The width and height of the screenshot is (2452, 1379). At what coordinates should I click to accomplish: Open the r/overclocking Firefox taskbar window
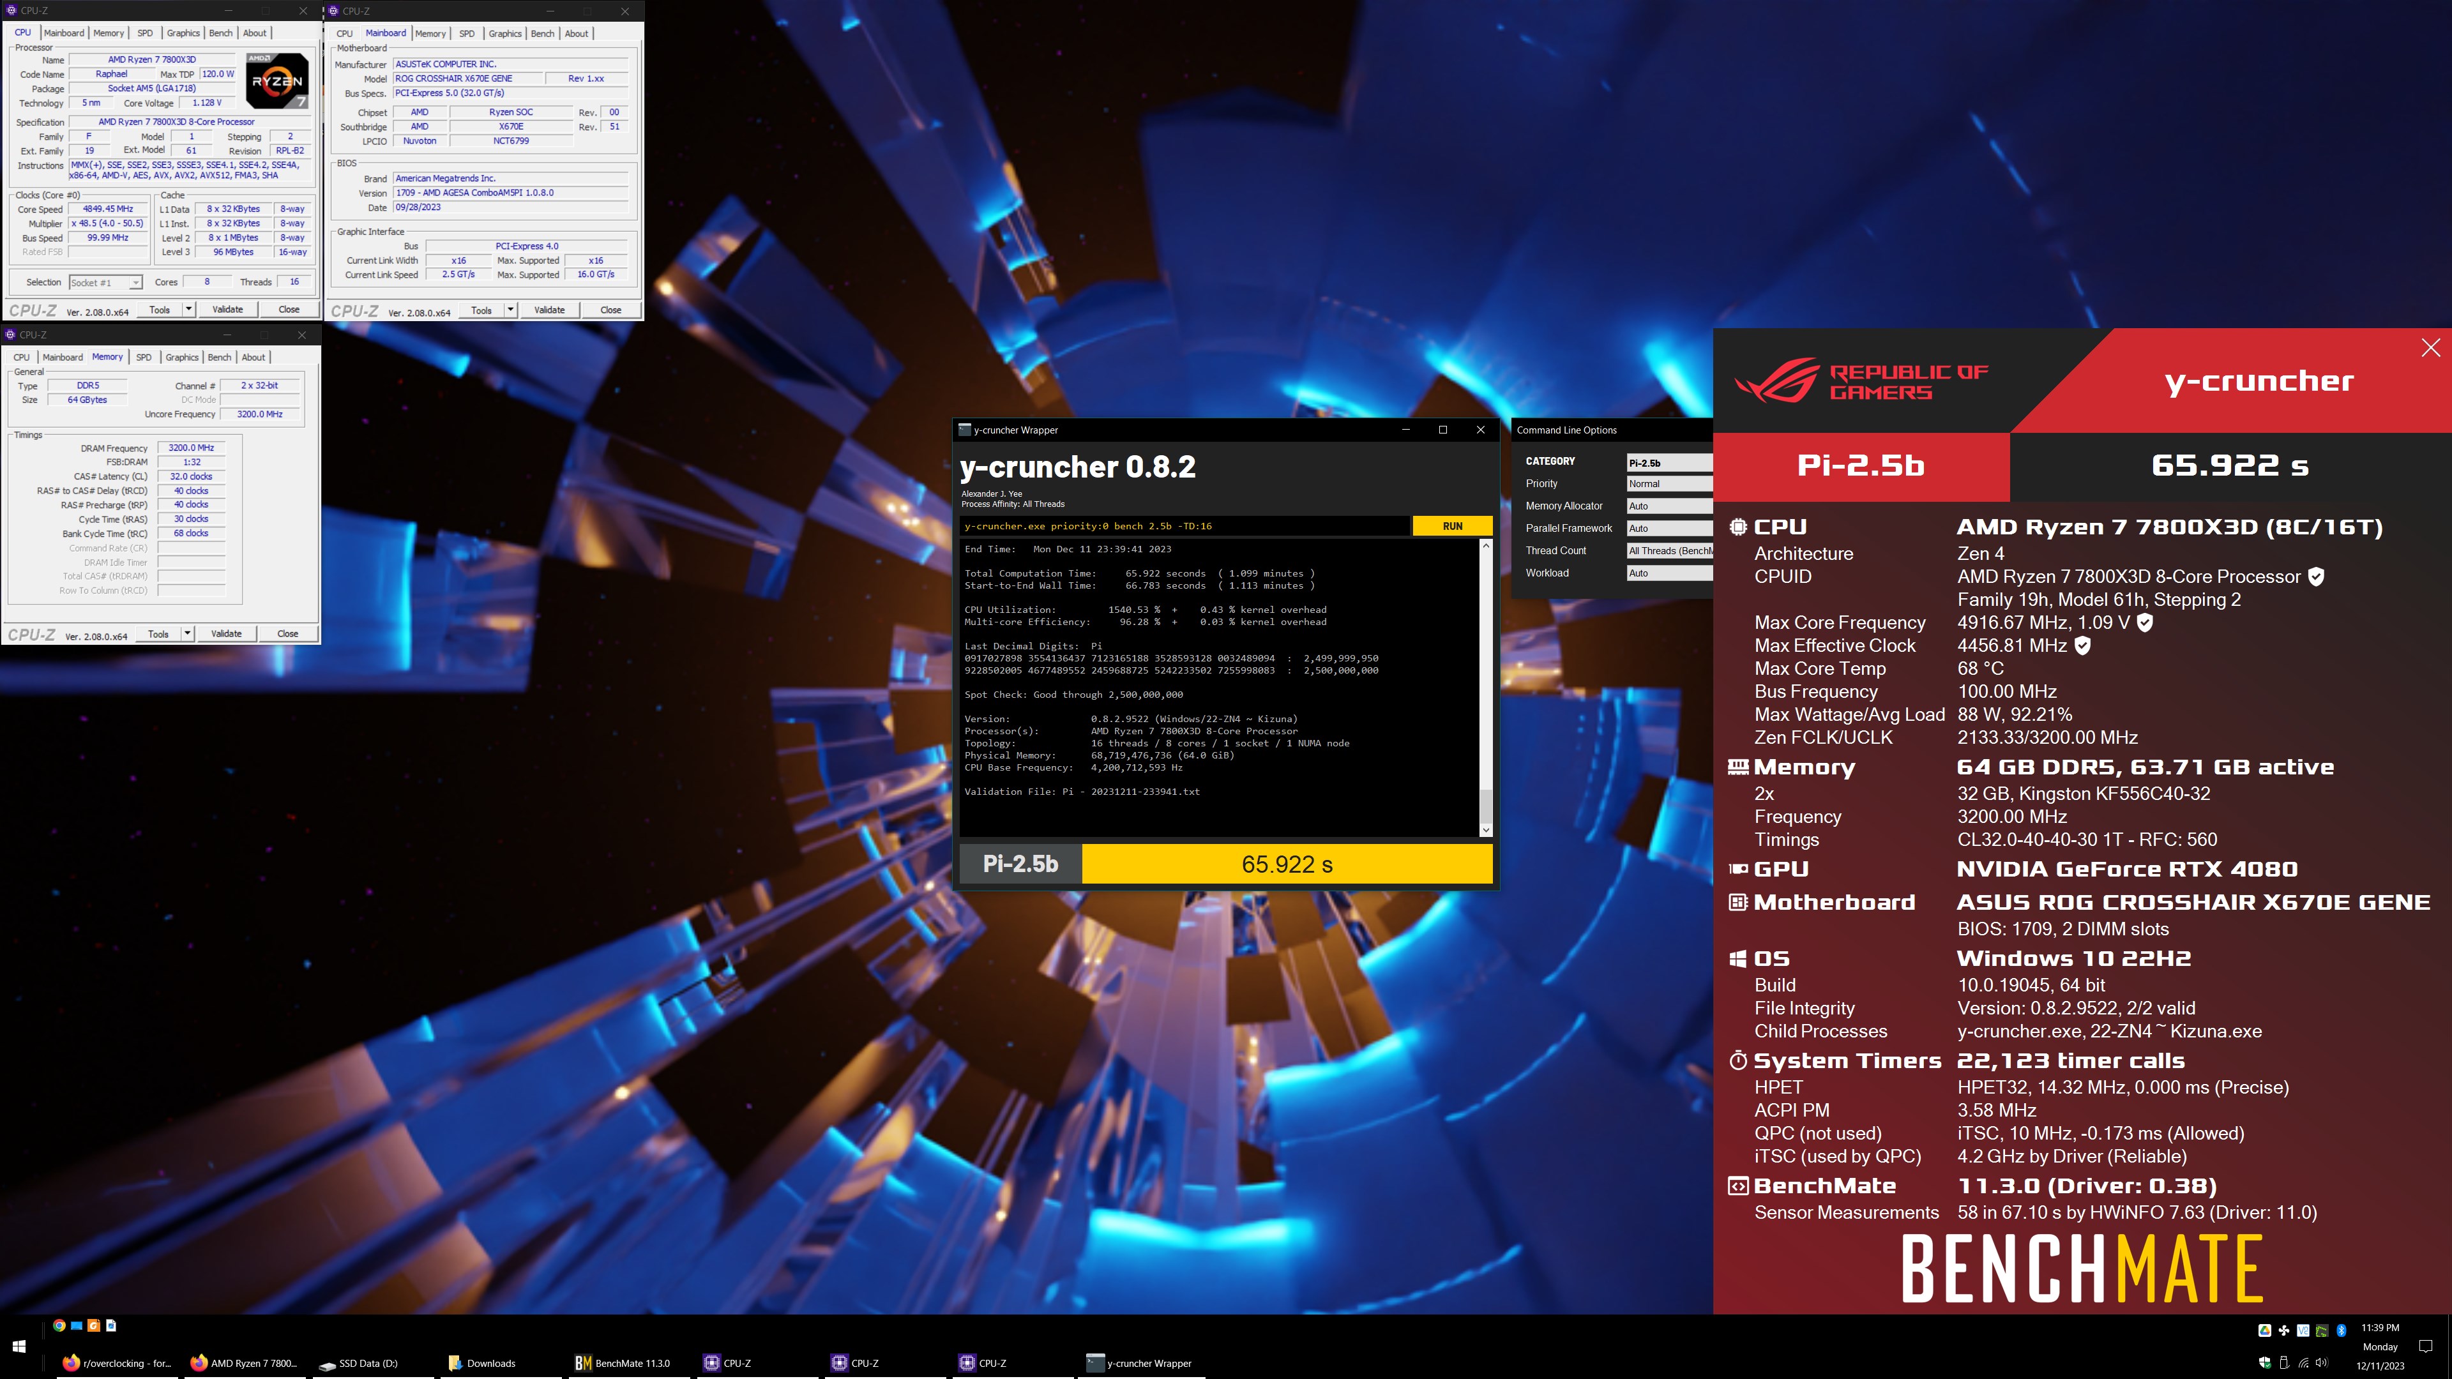click(116, 1363)
